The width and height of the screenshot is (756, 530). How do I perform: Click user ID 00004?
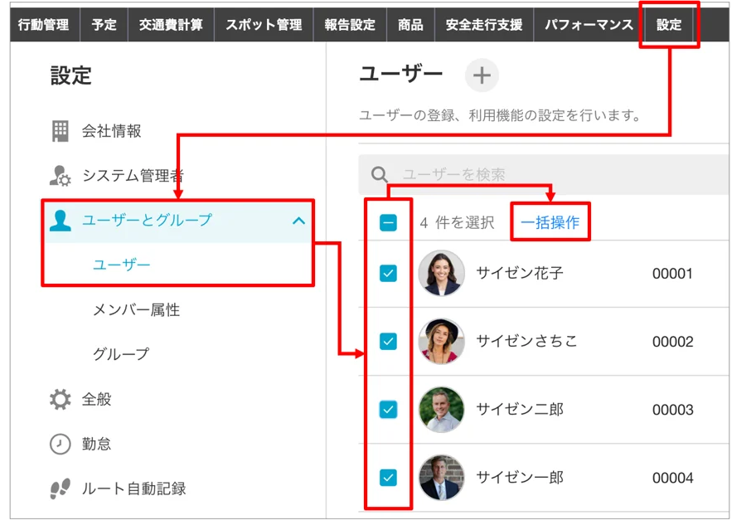coord(672,478)
